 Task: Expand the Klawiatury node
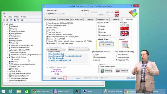point(7,38)
